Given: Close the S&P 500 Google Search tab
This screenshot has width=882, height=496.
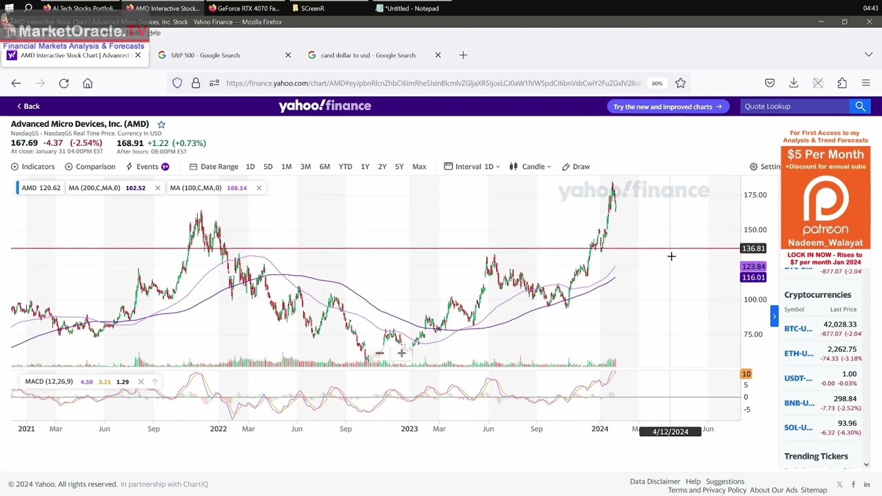Looking at the screenshot, I should 288,55.
